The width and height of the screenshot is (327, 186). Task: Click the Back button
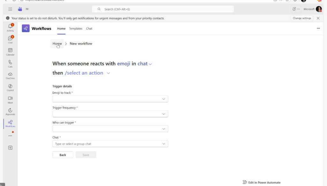63,155
